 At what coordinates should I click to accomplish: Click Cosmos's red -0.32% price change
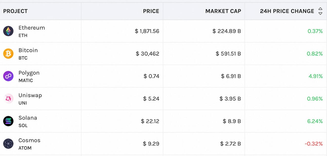(314, 144)
